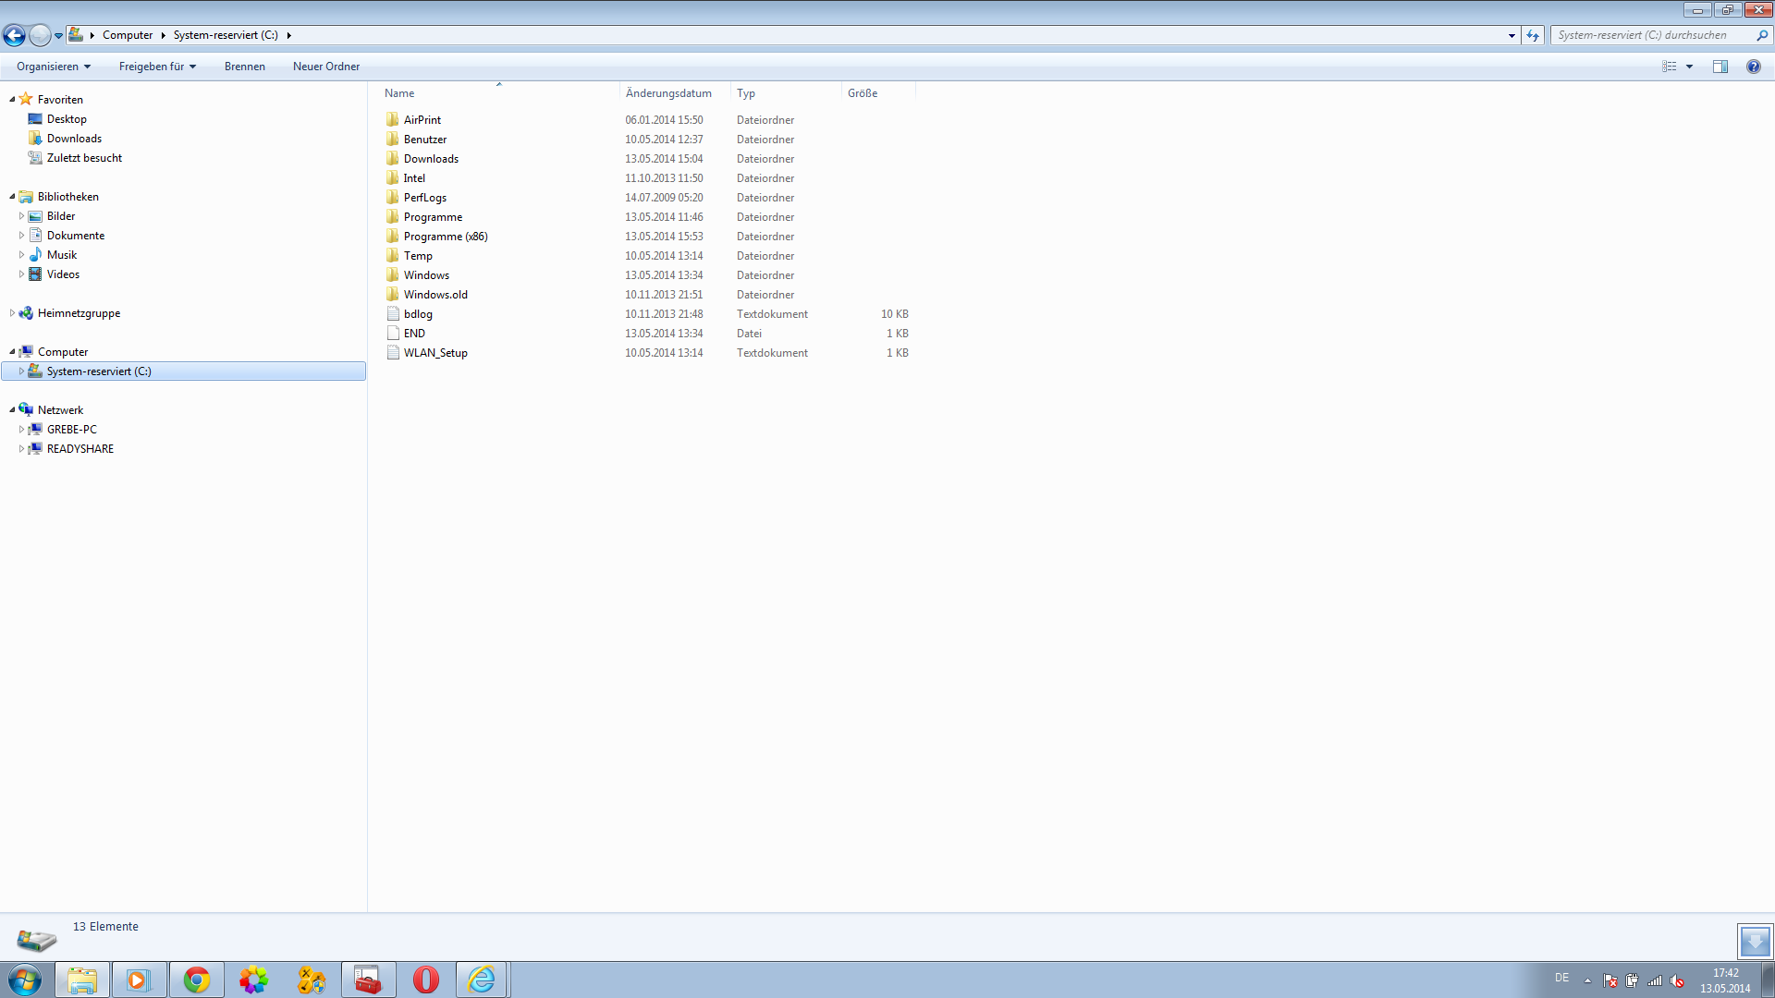The image size is (1775, 998).
Task: Click the Windows Start orb
Action: pyautogui.click(x=25, y=980)
